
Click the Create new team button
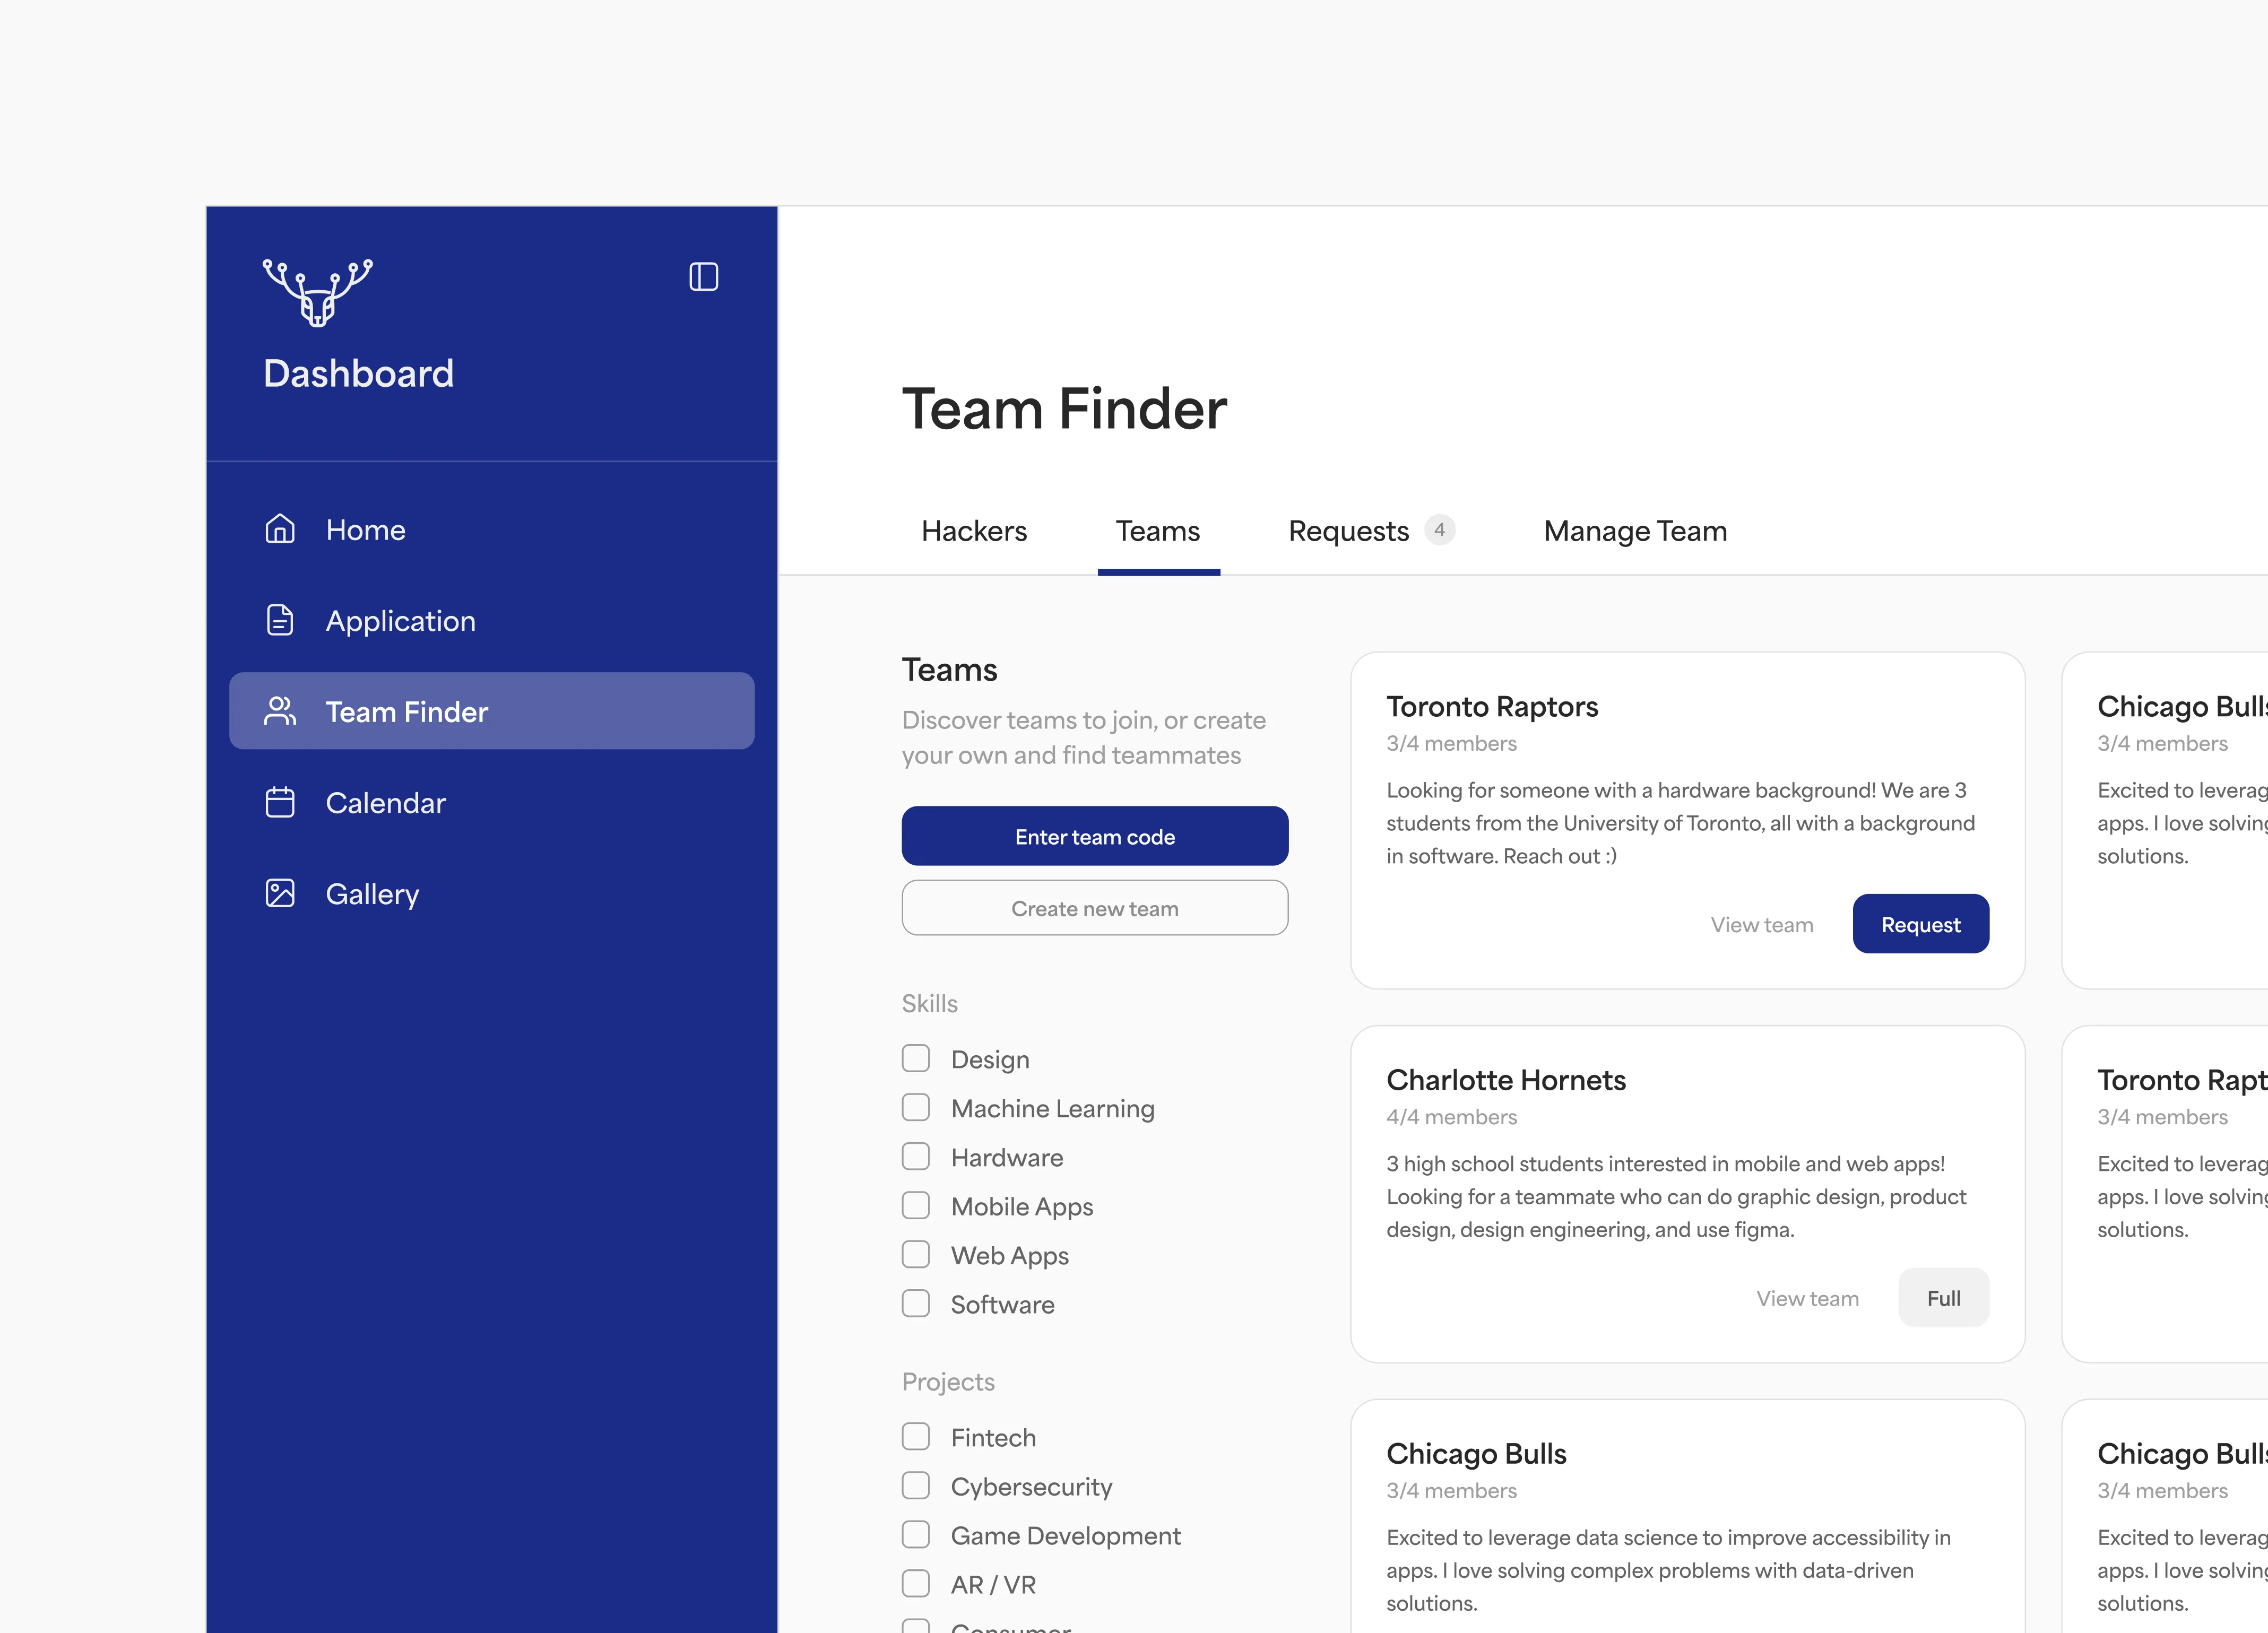[x=1095, y=908]
